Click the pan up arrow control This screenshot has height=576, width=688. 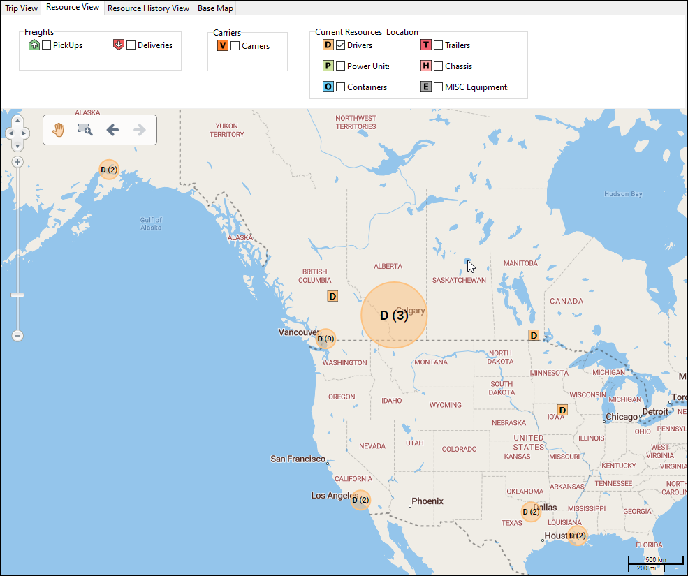click(17, 119)
